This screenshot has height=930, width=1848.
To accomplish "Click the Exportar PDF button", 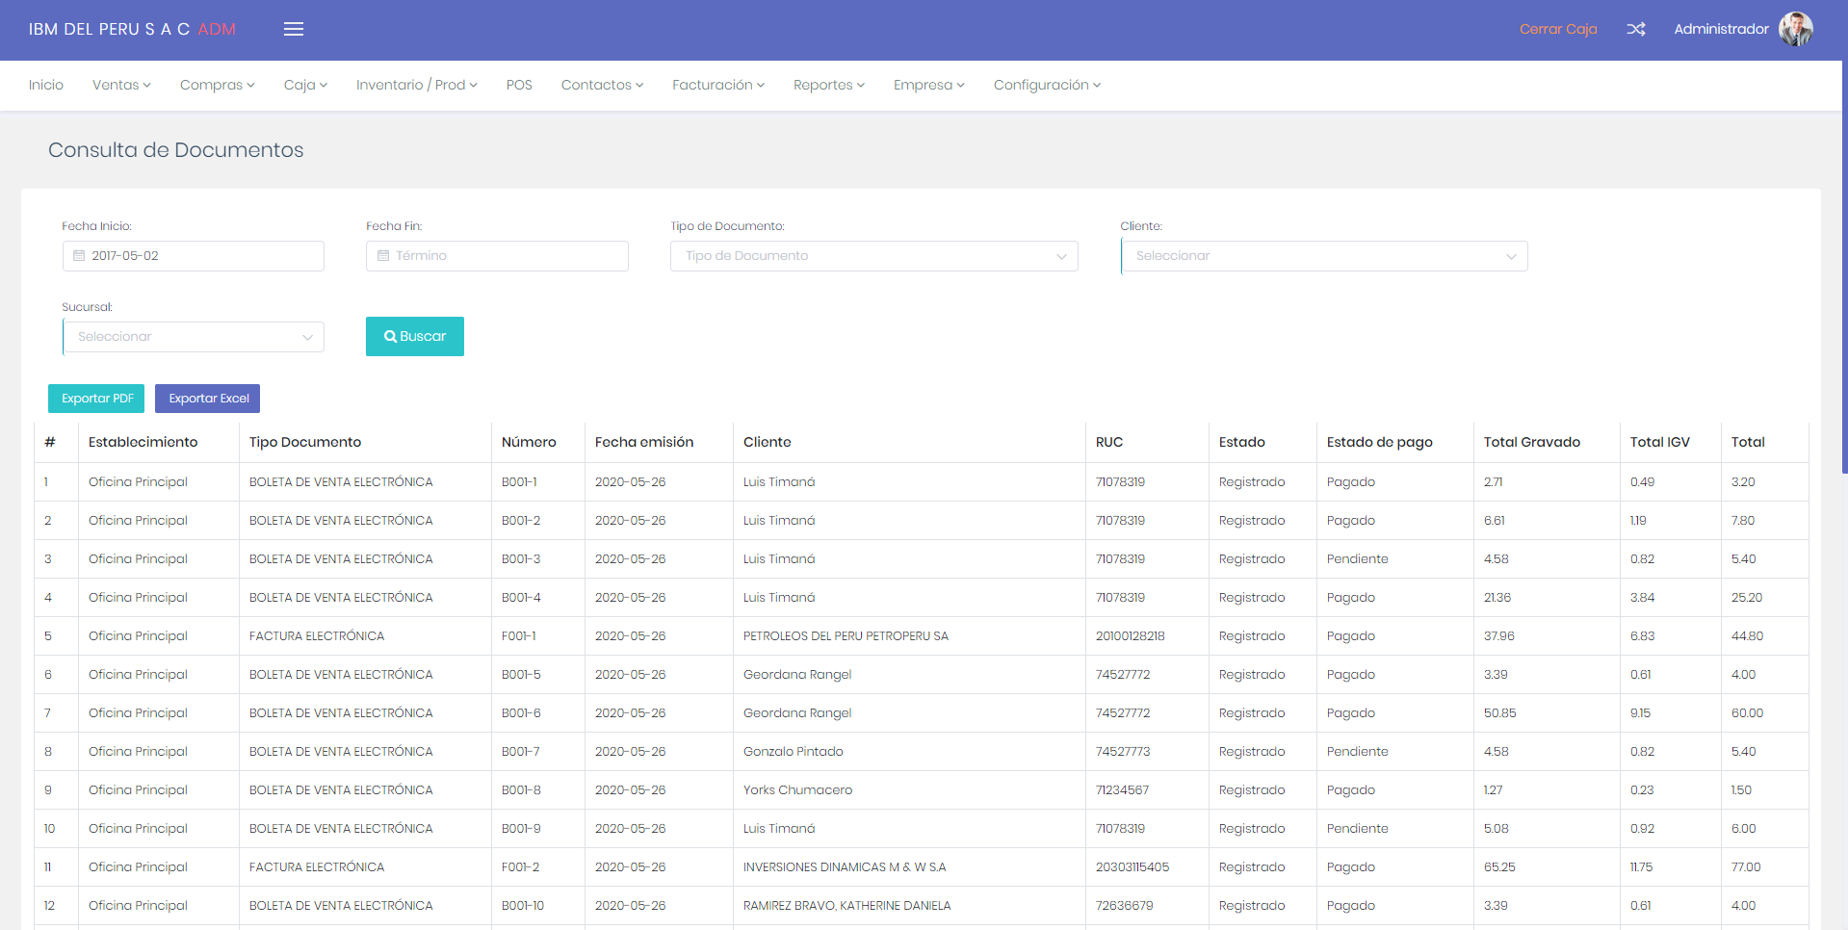I will (x=96, y=399).
